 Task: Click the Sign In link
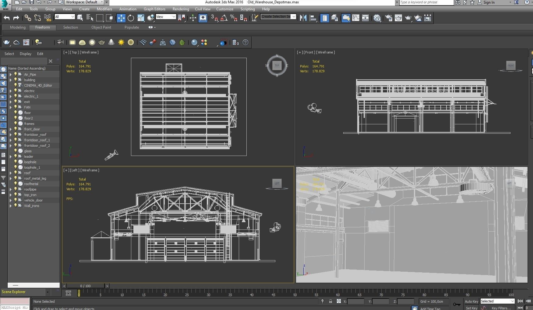tap(489, 2)
